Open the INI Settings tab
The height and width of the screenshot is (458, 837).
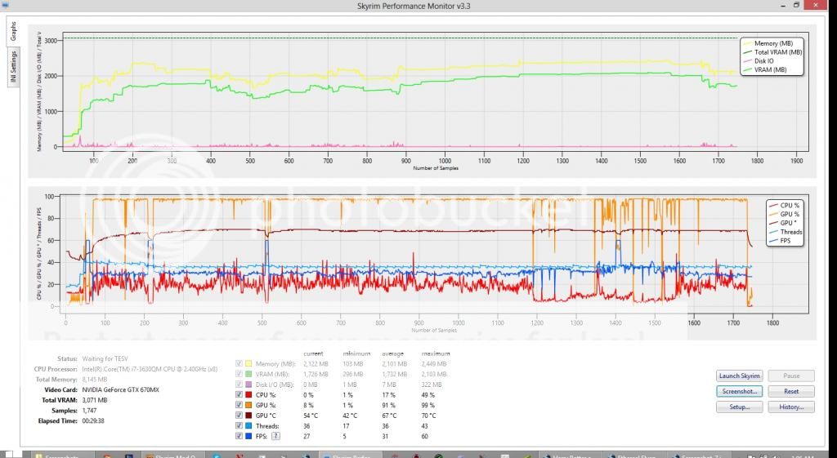point(13,66)
